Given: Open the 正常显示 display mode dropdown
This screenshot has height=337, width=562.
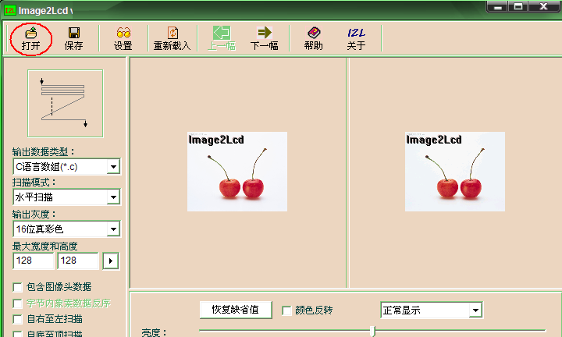Looking at the screenshot, I should tap(475, 310).
